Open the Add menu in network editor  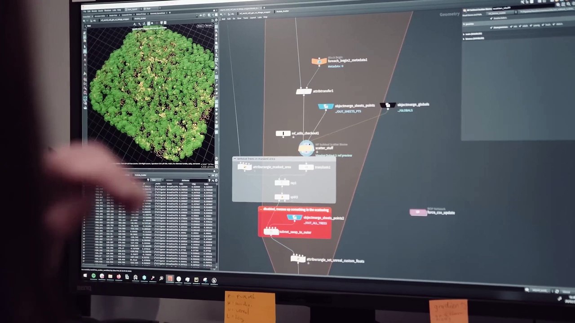pyautogui.click(x=223, y=18)
